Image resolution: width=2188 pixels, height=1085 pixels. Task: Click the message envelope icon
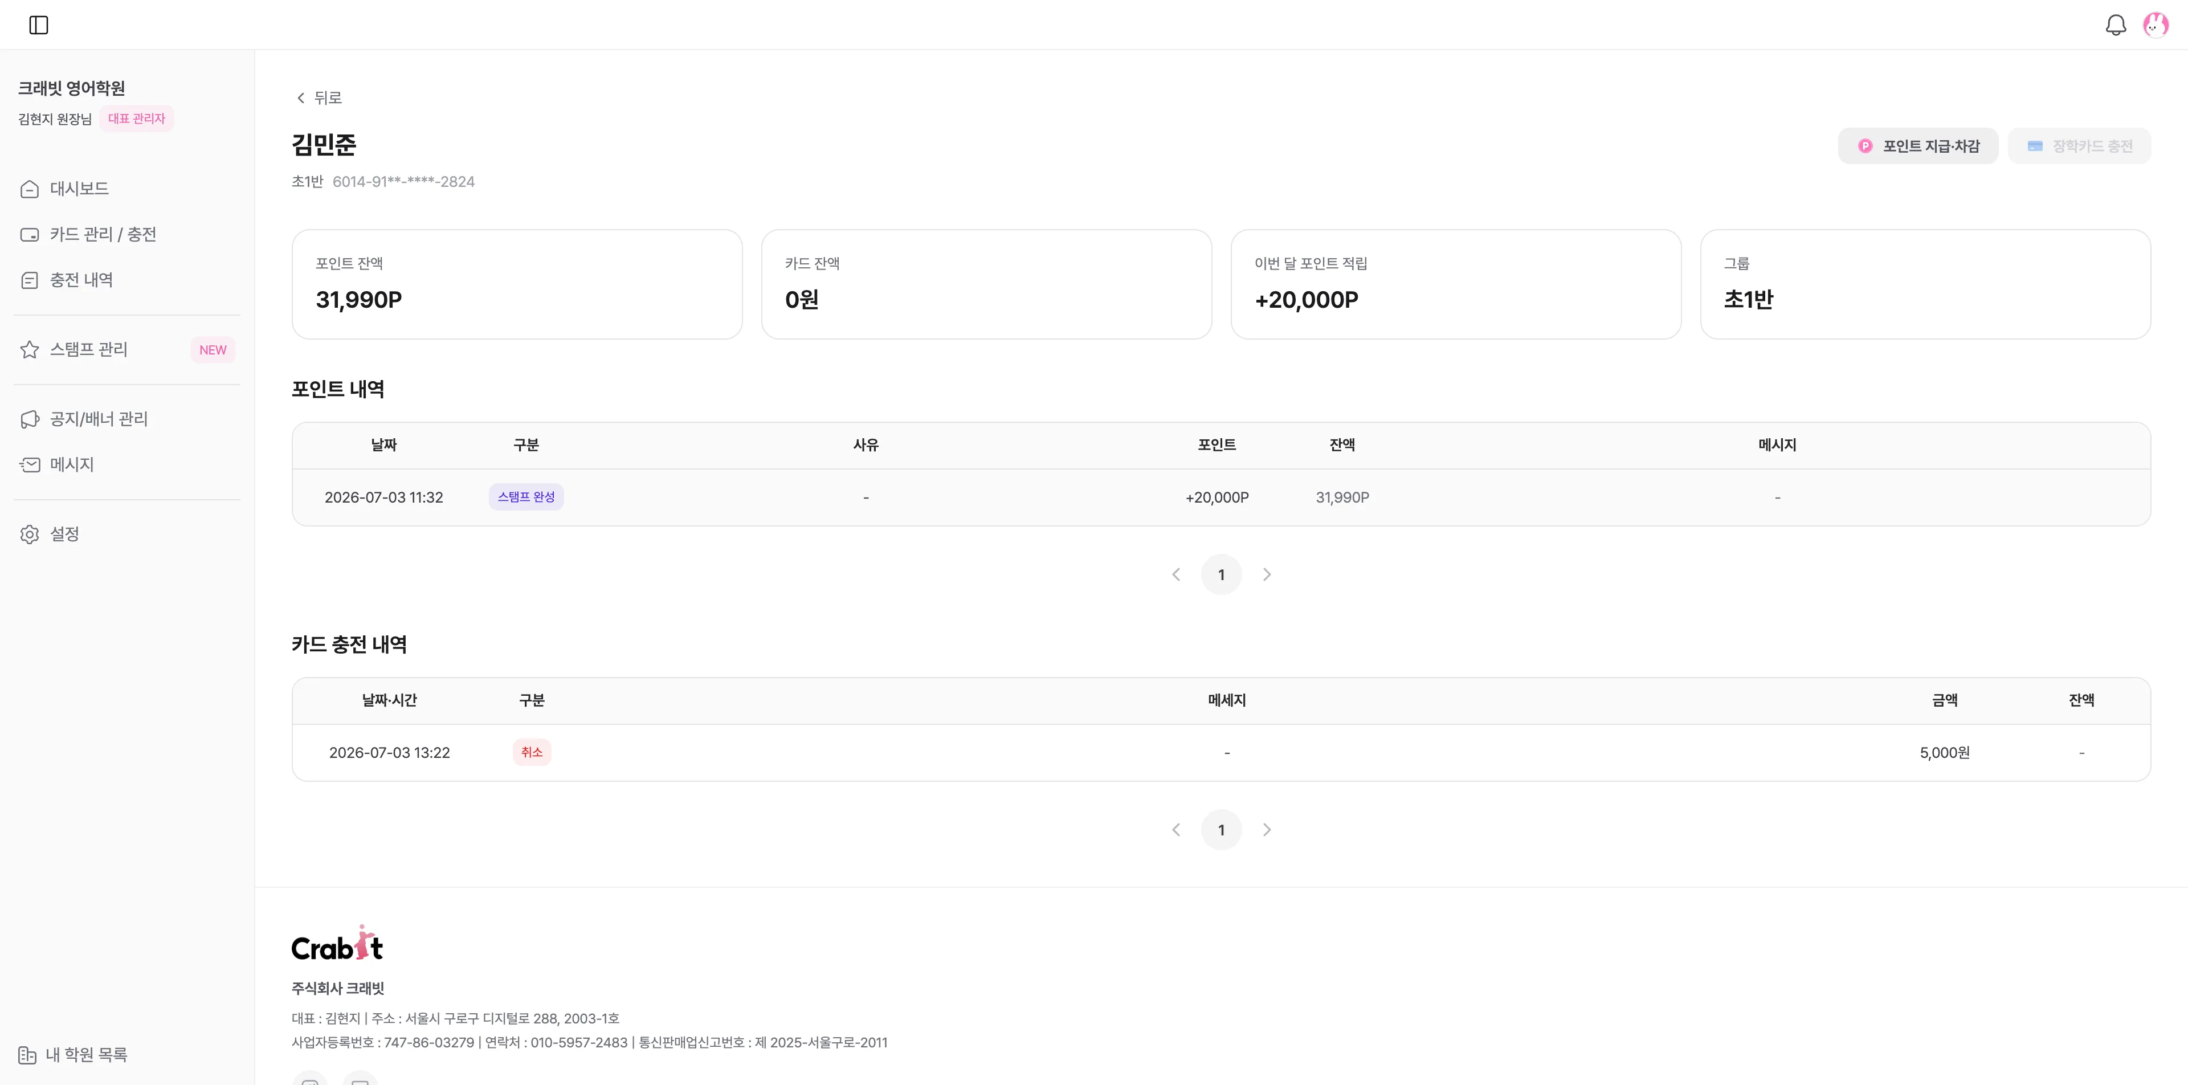point(30,464)
